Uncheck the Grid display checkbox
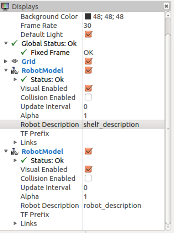 point(88,61)
